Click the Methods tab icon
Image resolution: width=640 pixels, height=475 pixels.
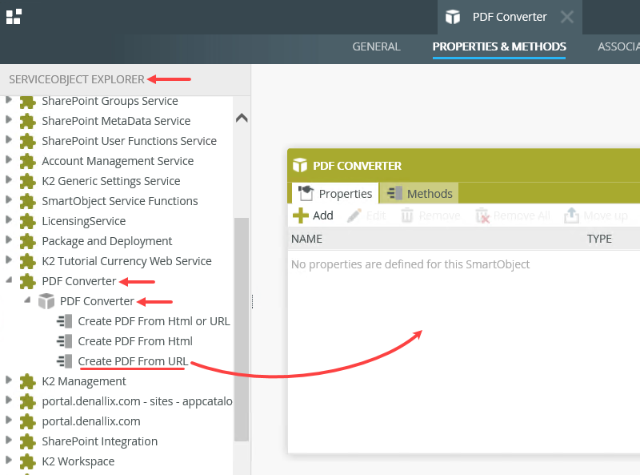point(394,193)
